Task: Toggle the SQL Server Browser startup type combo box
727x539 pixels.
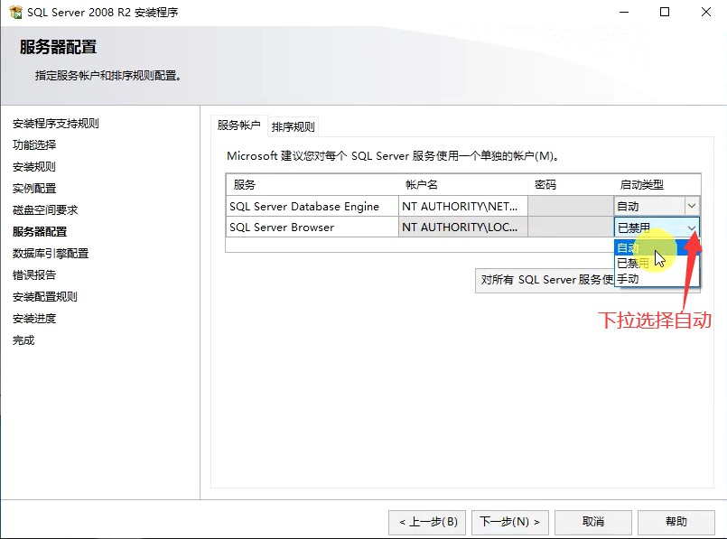Action: (x=657, y=228)
